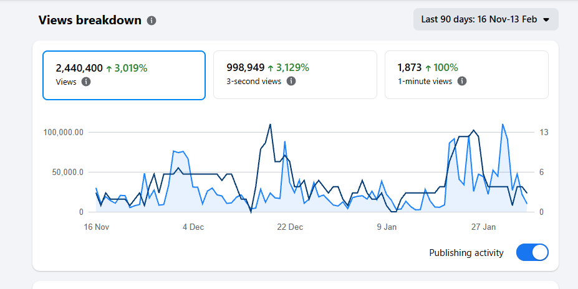Click the 2,440,400 views total
This screenshot has width=578, height=289.
[x=79, y=68]
